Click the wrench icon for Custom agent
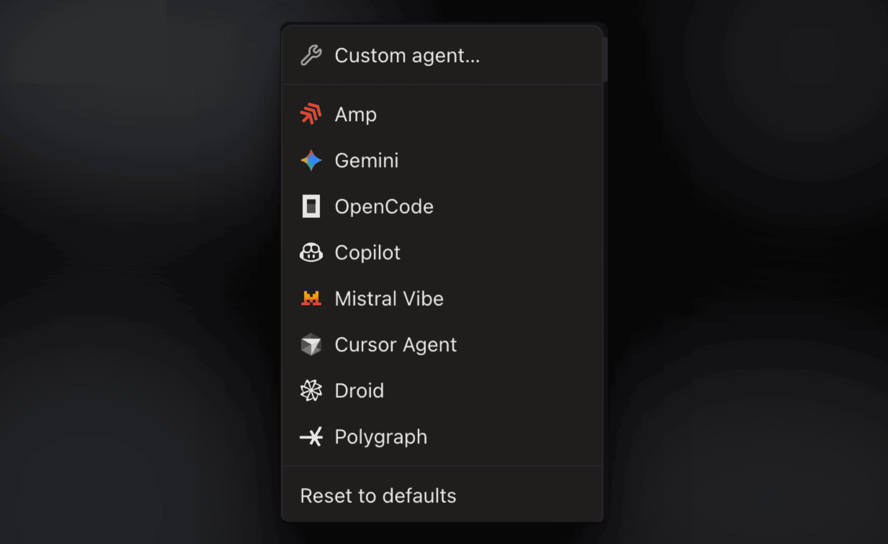Viewport: 888px width, 544px height. point(311,55)
